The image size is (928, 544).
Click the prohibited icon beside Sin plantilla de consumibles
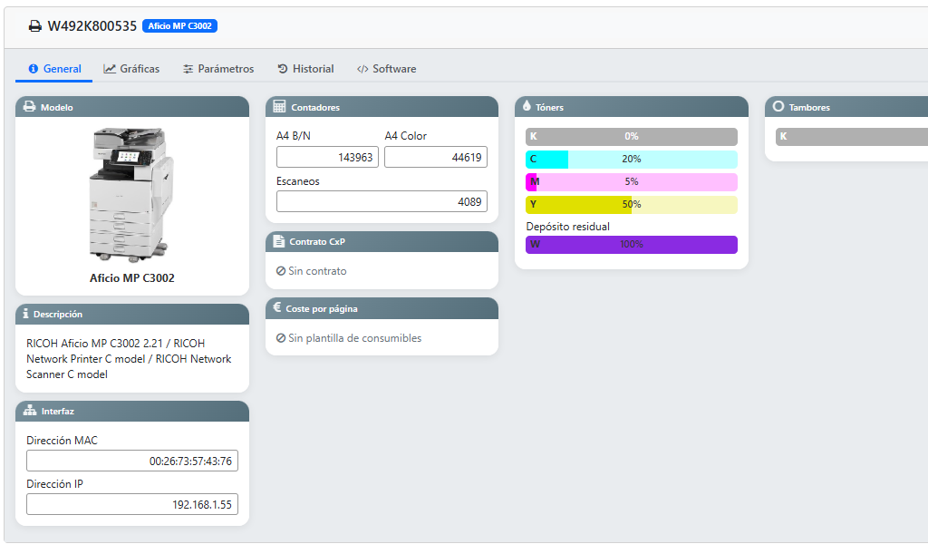click(x=281, y=338)
